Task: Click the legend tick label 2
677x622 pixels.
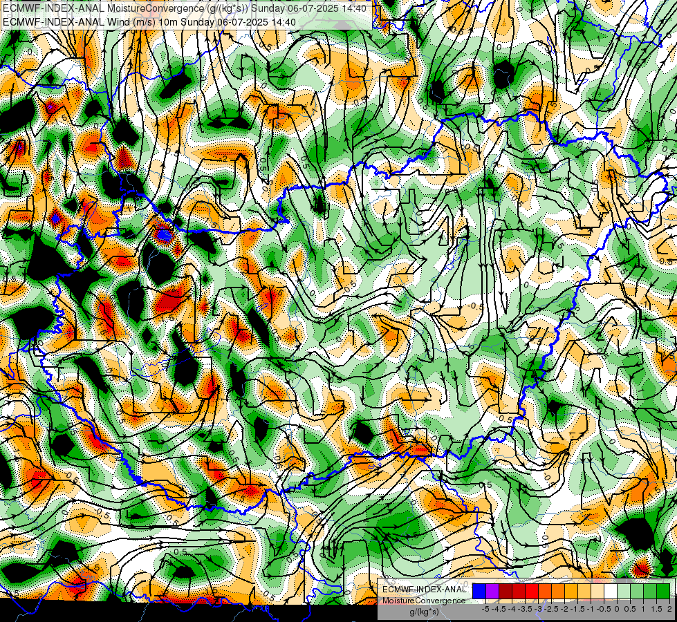Action: (669, 609)
